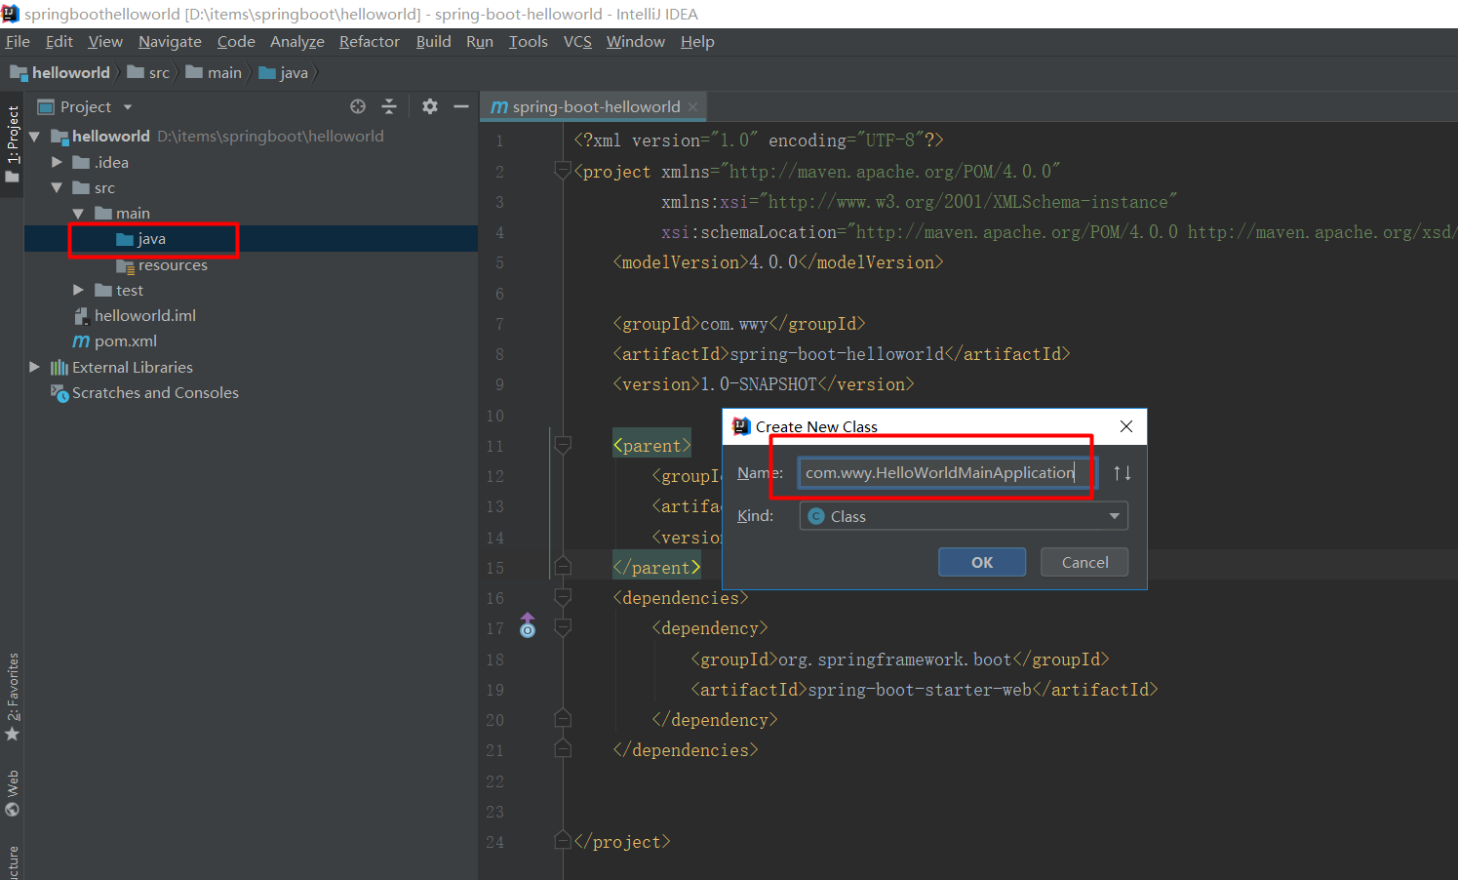
Task: Open the Run menu
Action: [x=480, y=41]
